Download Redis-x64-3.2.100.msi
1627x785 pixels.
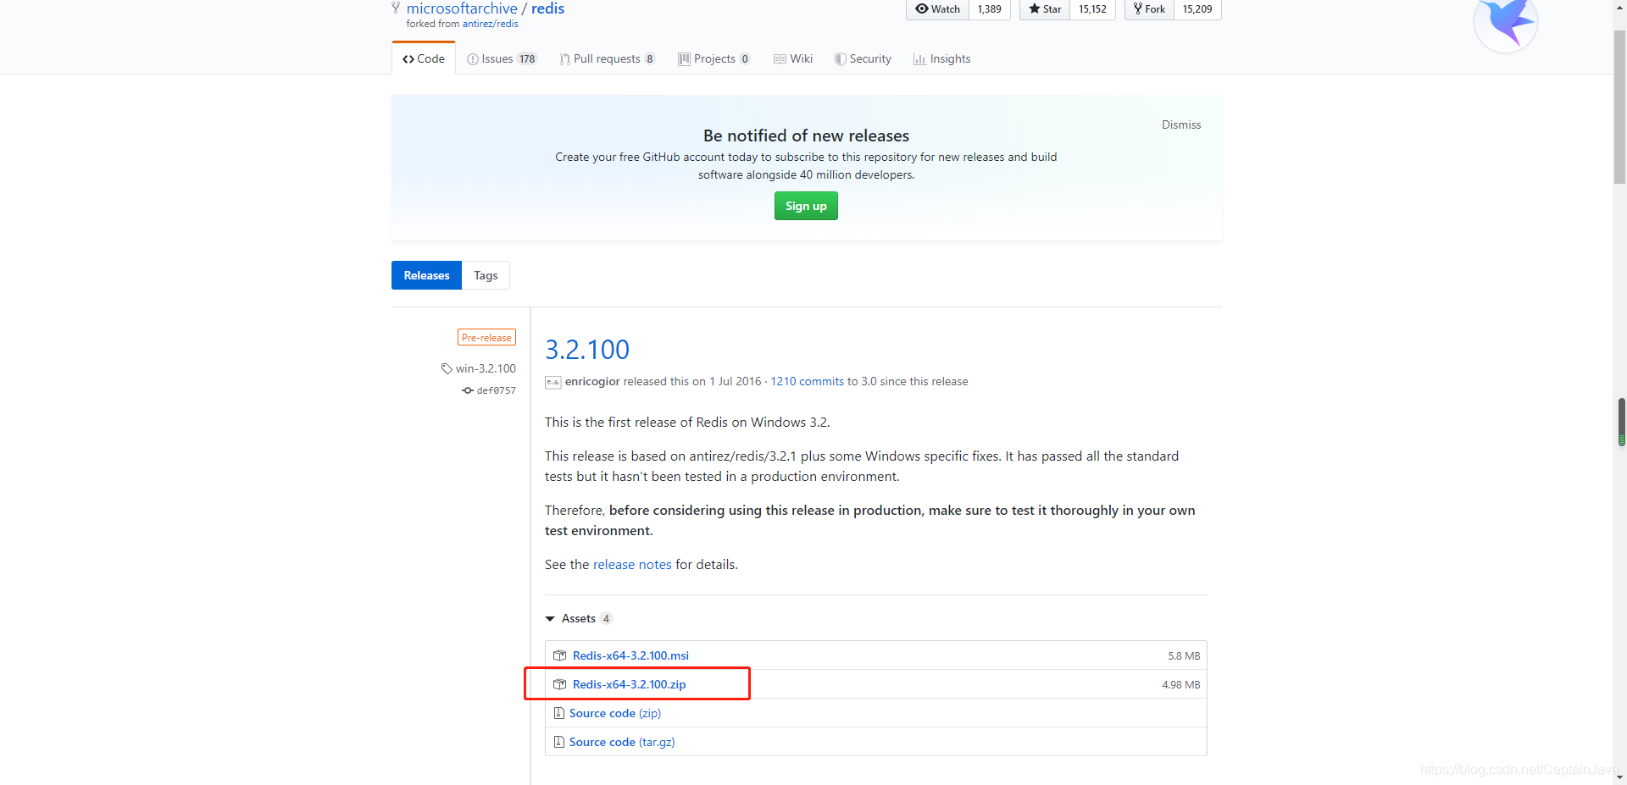coord(630,655)
